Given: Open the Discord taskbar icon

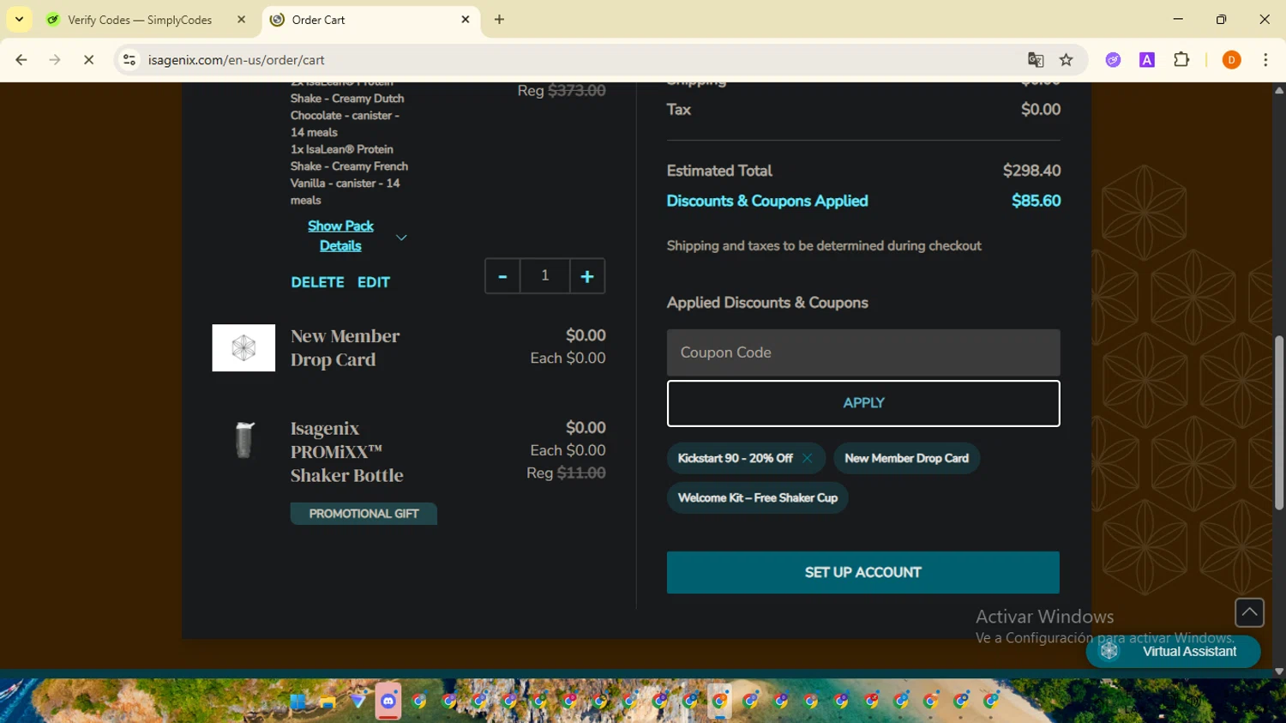Looking at the screenshot, I should pyautogui.click(x=388, y=702).
